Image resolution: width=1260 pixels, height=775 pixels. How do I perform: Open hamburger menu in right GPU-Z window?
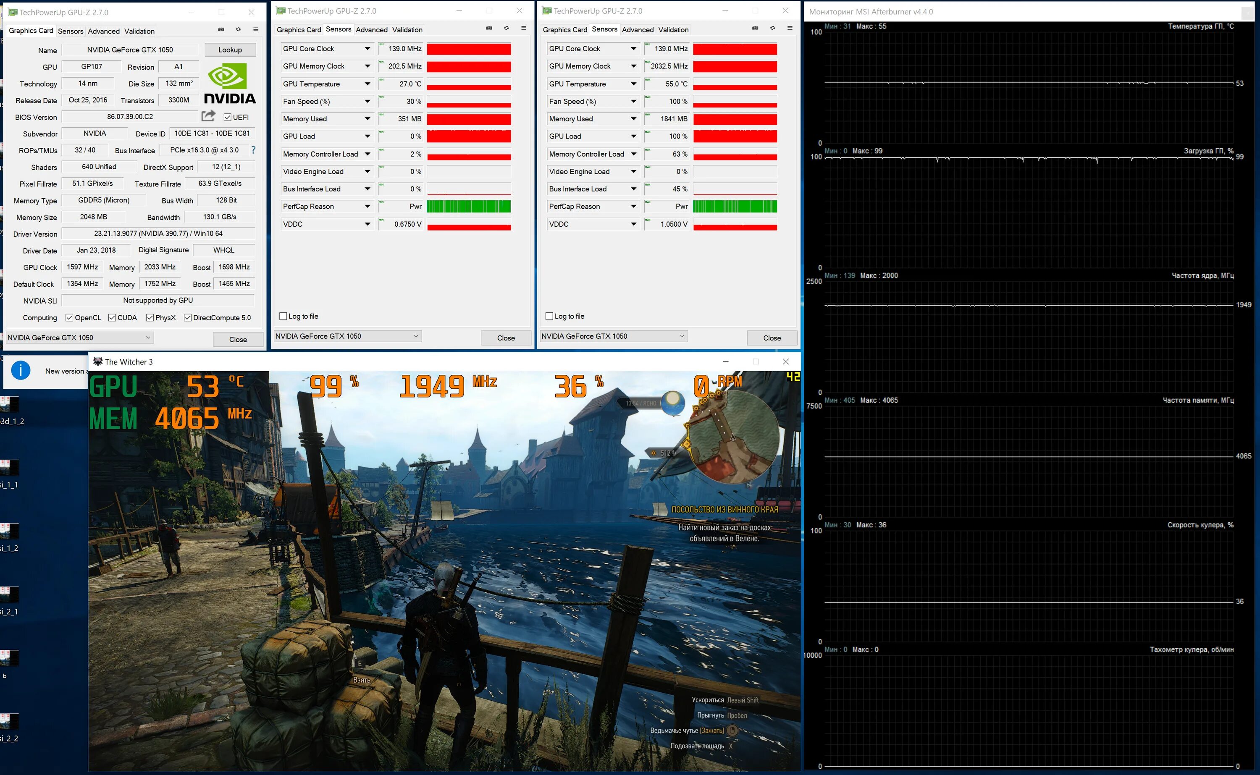point(790,28)
